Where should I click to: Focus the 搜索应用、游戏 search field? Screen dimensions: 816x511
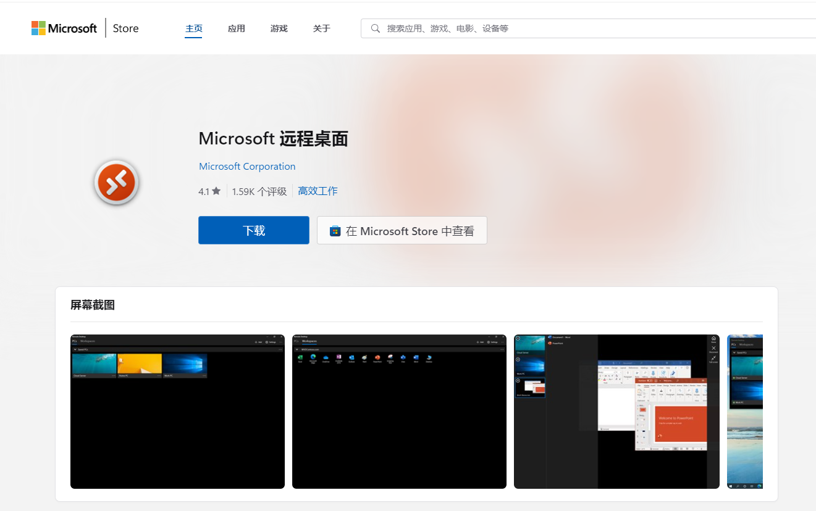pyautogui.click(x=588, y=28)
